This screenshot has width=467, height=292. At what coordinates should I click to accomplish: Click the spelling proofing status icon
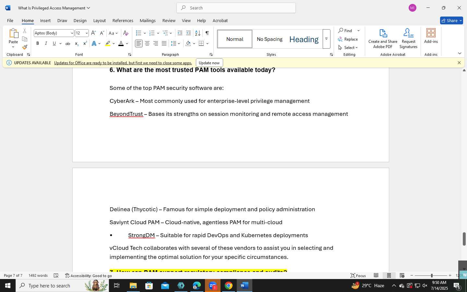(x=56, y=275)
